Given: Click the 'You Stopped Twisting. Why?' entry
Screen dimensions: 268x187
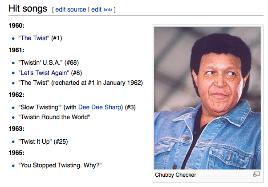Looking at the screenshot, I should click(x=60, y=165).
